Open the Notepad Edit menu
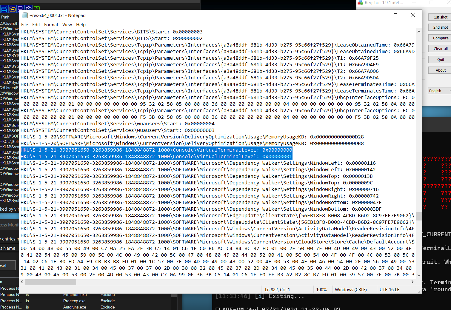Screen dimensions: 451x310 click(x=36, y=25)
